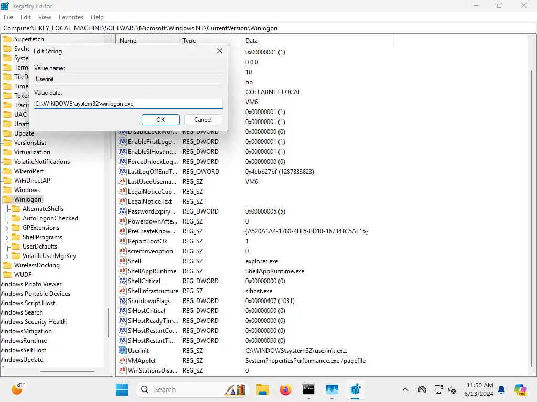Select the VolatileNotifications folder icon
This screenshot has width=537, height=402.
tap(7, 162)
